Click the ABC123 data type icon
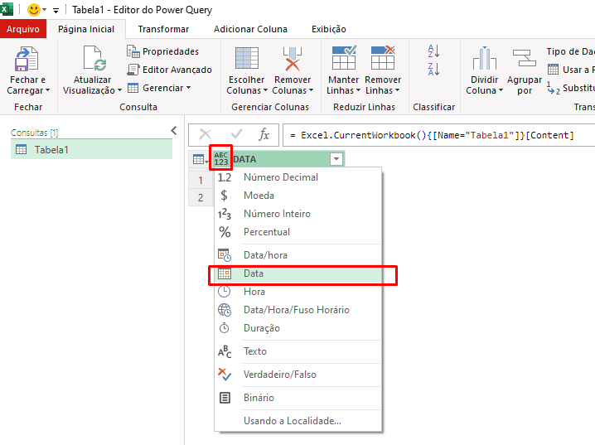Viewport: 595px width, 445px height. (x=221, y=159)
